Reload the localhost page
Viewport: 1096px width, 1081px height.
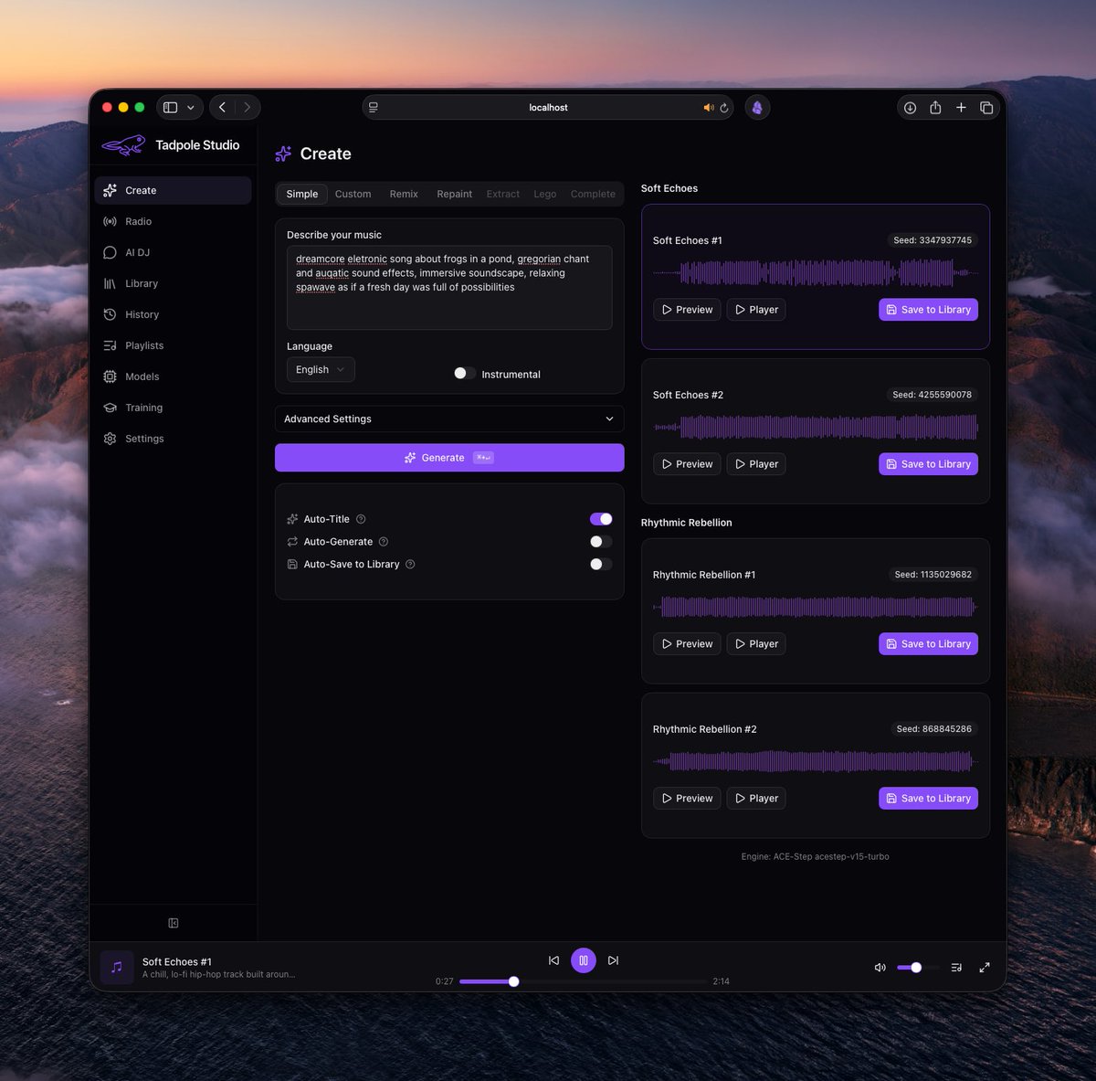[724, 108]
